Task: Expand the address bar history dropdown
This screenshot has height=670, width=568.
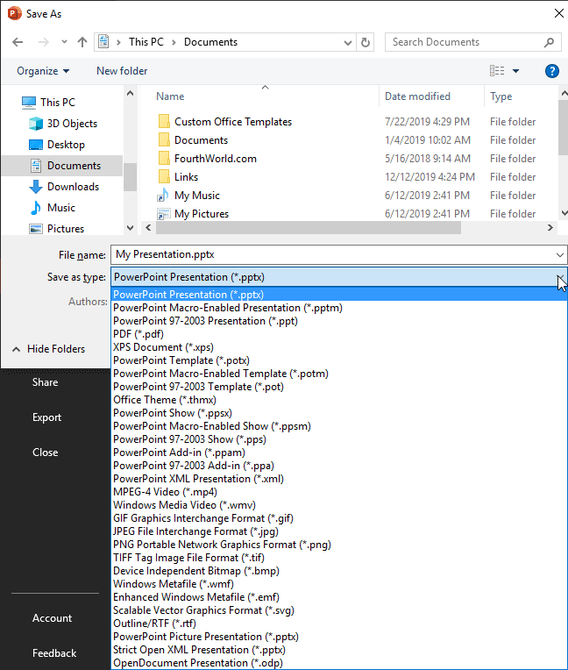Action: click(348, 43)
